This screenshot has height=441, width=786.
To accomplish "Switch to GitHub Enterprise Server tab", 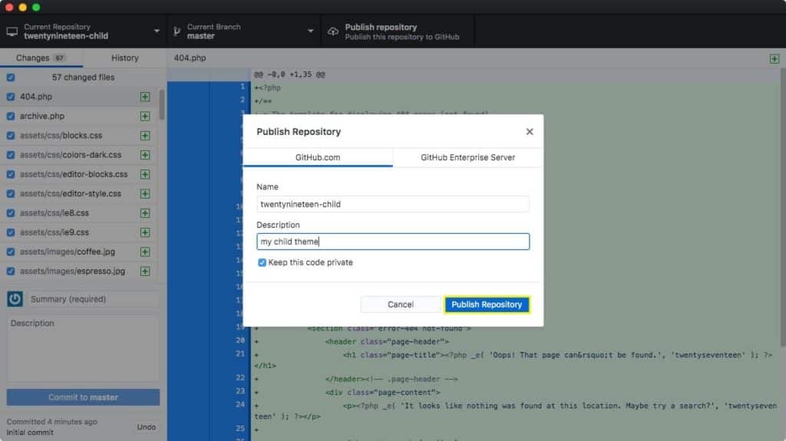I will 467,157.
